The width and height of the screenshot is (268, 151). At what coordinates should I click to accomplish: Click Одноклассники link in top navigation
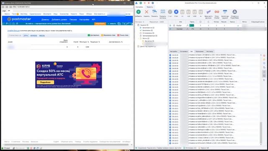[x=35, y=14]
